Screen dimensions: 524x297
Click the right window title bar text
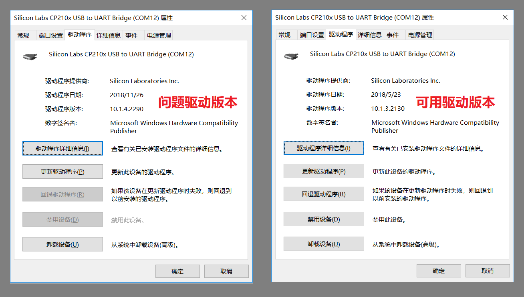pos(355,17)
